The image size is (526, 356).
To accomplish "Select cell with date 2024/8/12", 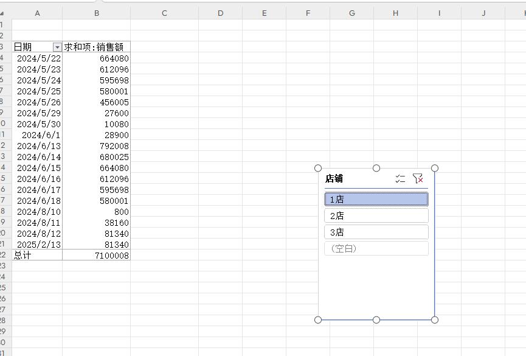I will click(37, 234).
